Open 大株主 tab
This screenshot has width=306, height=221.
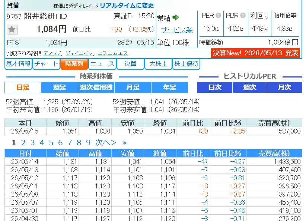click(x=158, y=64)
